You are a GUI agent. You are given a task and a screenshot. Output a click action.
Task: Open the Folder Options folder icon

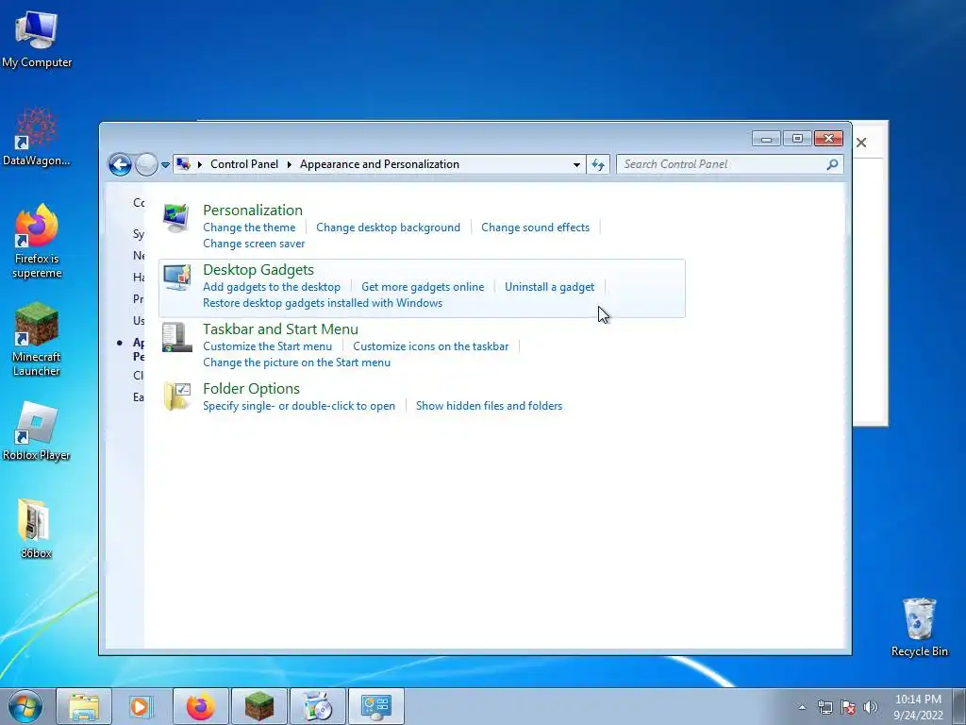pos(176,396)
